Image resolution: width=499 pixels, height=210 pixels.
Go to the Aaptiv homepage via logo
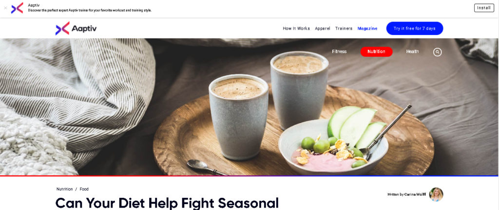point(76,28)
